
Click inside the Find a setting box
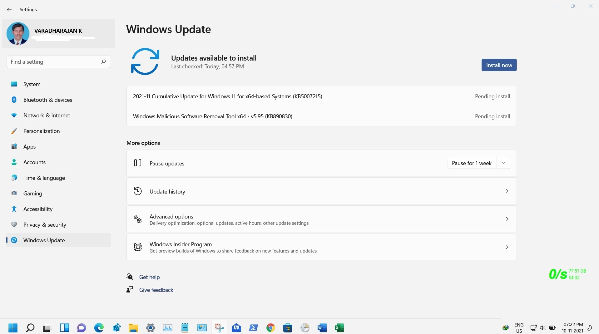pos(58,61)
